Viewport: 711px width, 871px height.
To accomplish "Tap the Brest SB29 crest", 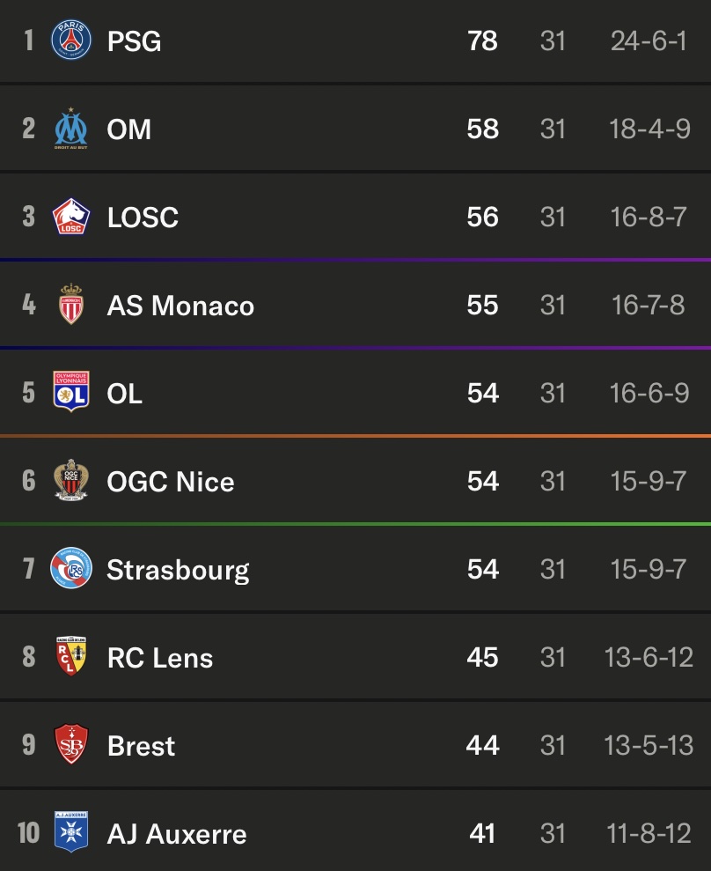I will click(x=71, y=744).
